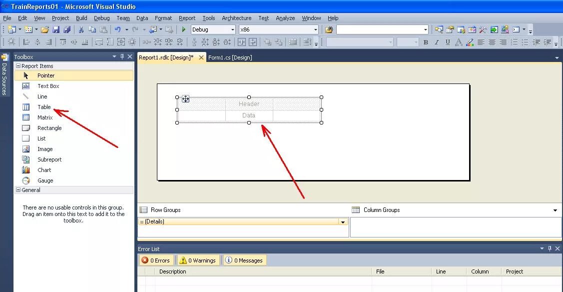Click the Align Lefts layout icon
The image size is (563, 292).
[26, 42]
